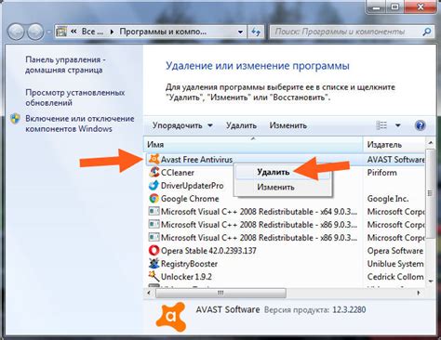Click the Google Chrome icon in list
441x340 pixels.
154,199
